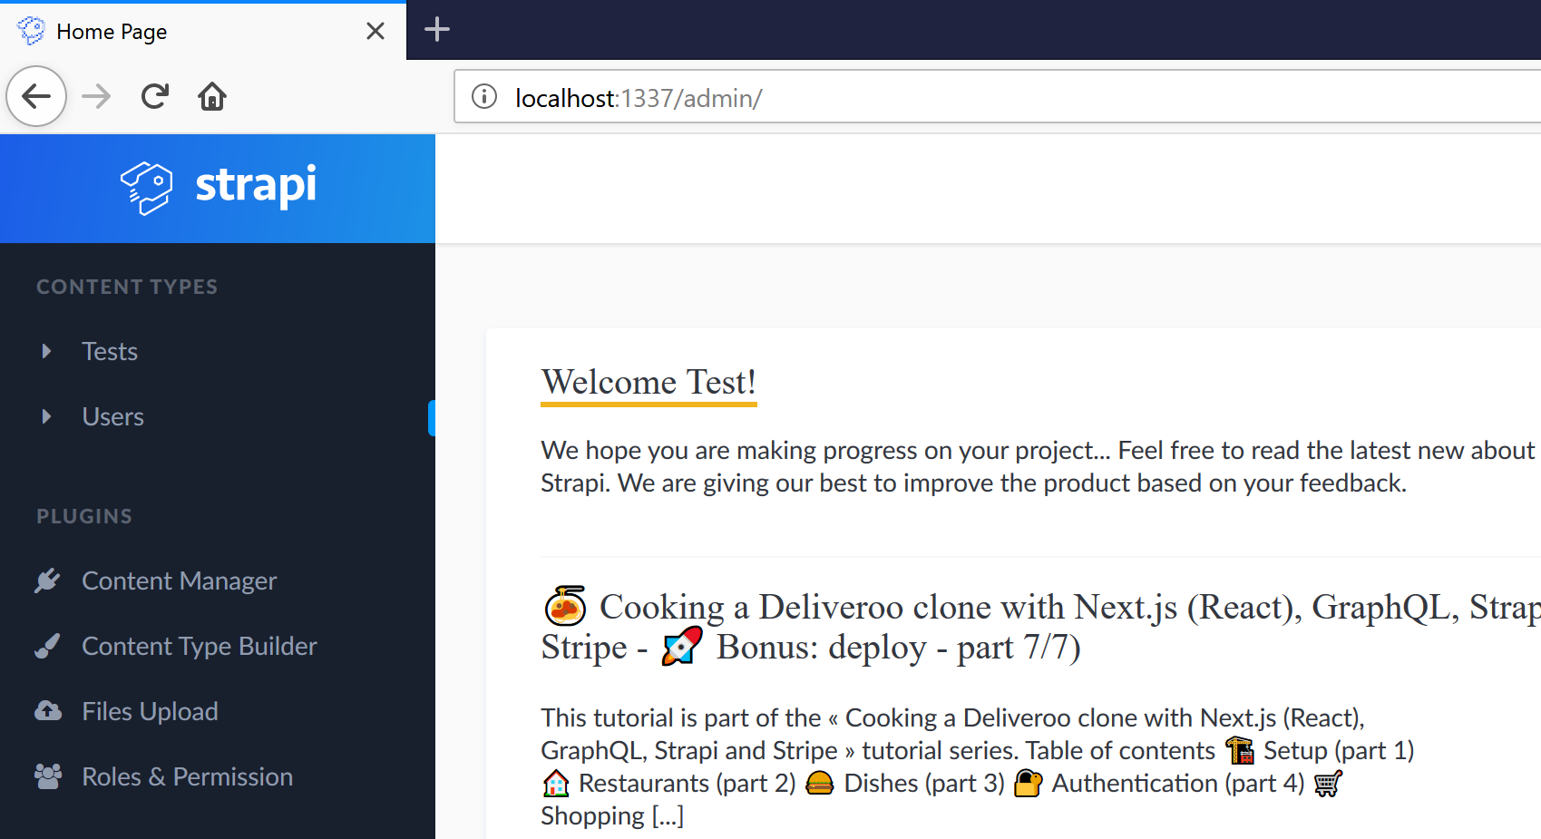The height and width of the screenshot is (839, 1541).
Task: Click the site information icon in address bar
Action: pyautogui.click(x=483, y=97)
